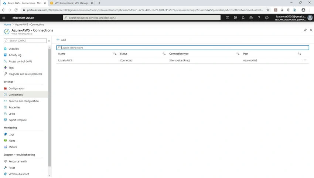Select Connections in the Settings section
The width and height of the screenshot is (314, 178).
click(16, 95)
